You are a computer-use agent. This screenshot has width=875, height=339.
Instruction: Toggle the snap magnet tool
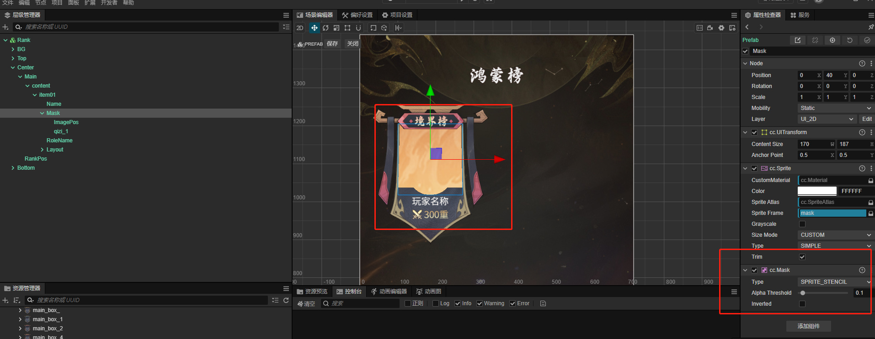click(358, 28)
